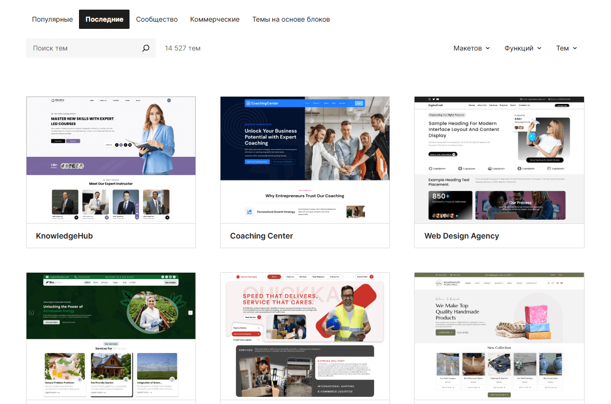Open the Функций filter dropdown
The height and width of the screenshot is (404, 611).
tap(523, 48)
